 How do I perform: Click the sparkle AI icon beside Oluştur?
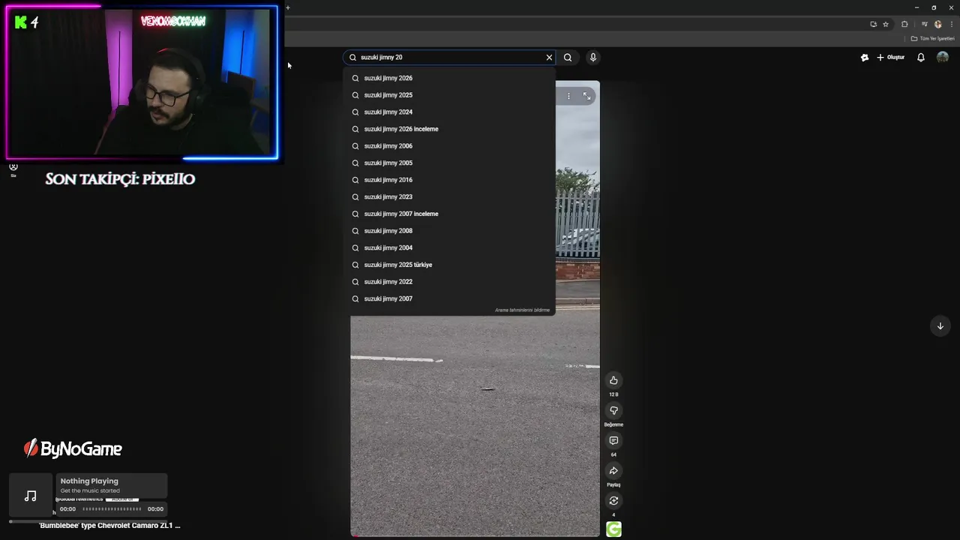(864, 57)
